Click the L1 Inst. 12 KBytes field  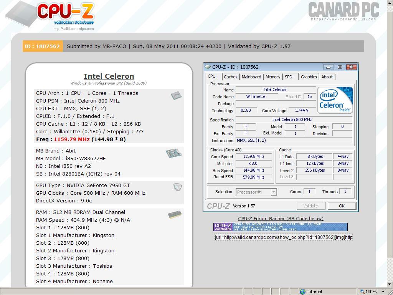pyautogui.click(x=315, y=164)
